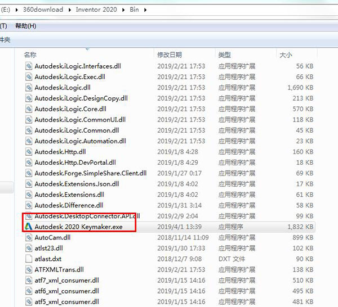338x307 pixels.
Task: Sort files by 修改日期 column header
Action: click(x=170, y=55)
